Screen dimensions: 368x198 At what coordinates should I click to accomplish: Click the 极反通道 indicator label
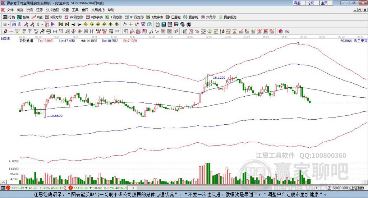pos(26,41)
